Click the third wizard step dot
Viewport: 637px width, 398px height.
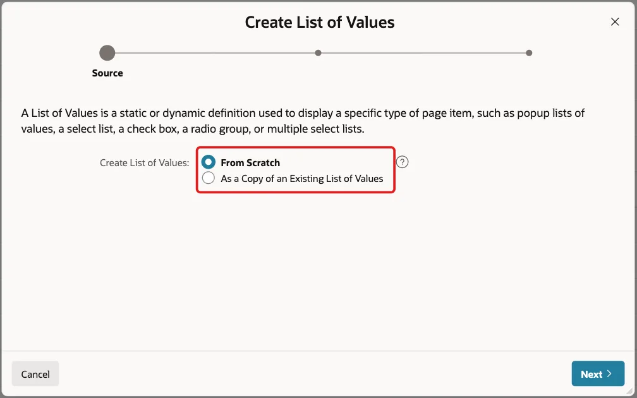[528, 53]
